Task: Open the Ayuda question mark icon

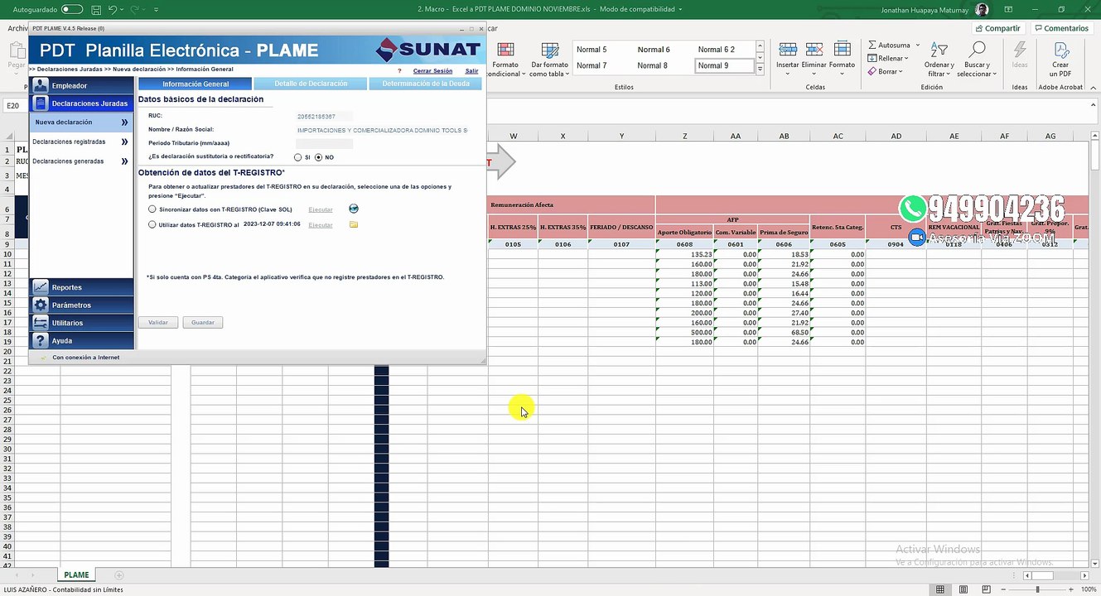Action: 40,340
